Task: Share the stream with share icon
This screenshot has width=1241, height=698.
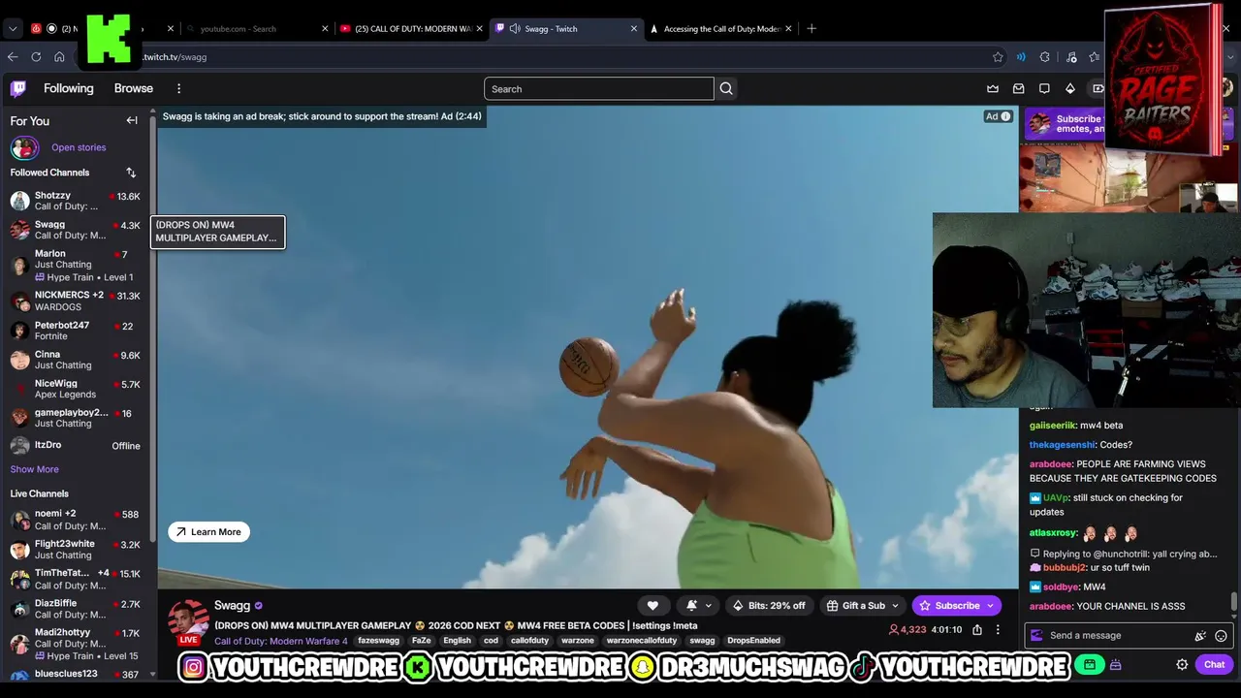Action: 977,630
